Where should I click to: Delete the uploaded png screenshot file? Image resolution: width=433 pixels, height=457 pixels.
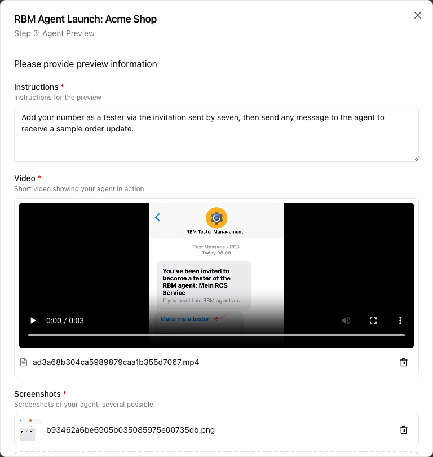[x=404, y=430]
